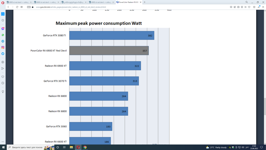Viewport: 266px width, 150px height.
Task: Open Opera sidebar home/workspace icon
Action: (x=3, y=14)
